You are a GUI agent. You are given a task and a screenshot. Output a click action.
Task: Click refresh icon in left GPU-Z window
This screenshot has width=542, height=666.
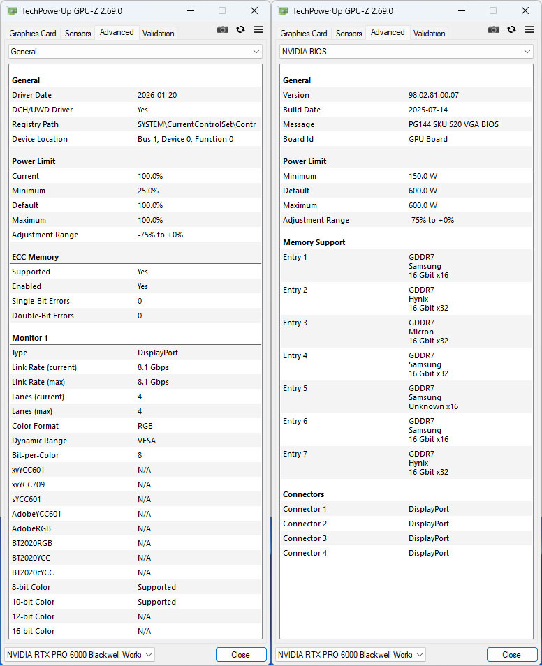(240, 29)
